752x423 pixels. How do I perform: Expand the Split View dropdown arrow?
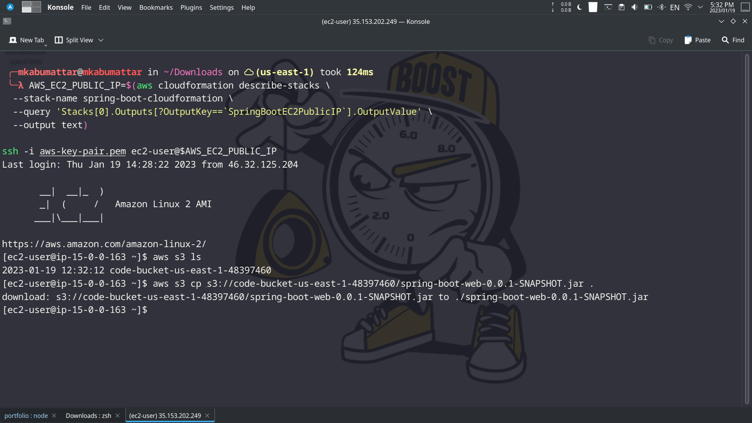101,40
